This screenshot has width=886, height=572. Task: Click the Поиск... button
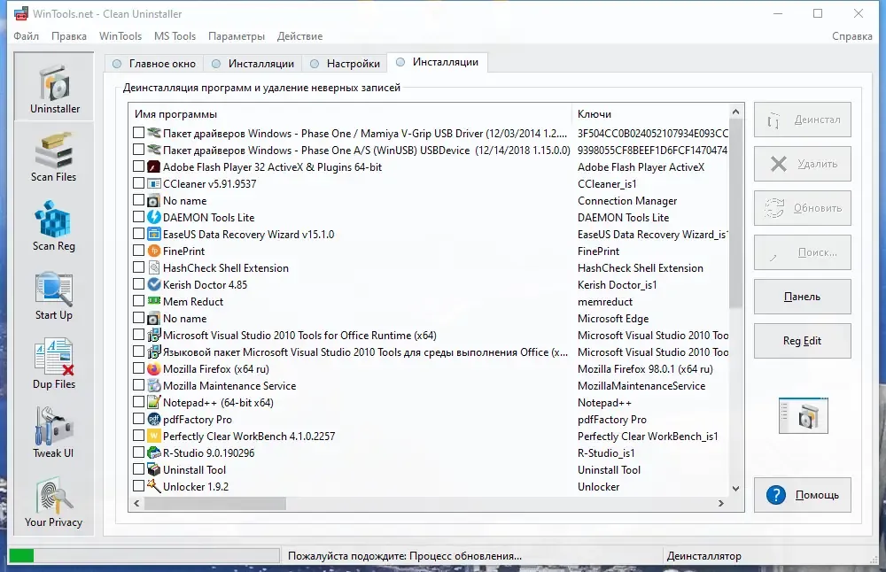coord(803,252)
